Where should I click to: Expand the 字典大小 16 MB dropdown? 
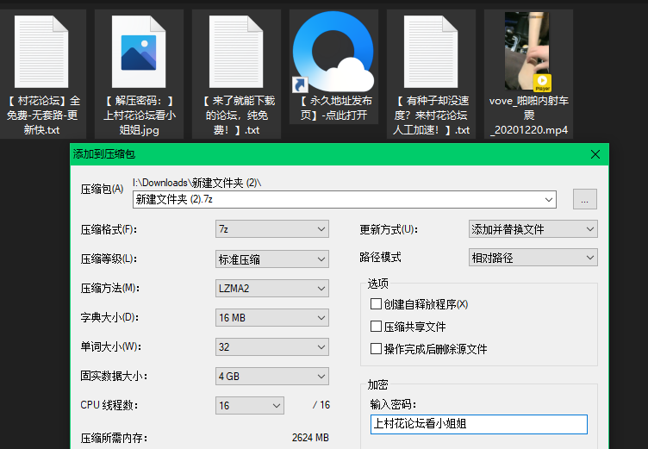(x=271, y=317)
